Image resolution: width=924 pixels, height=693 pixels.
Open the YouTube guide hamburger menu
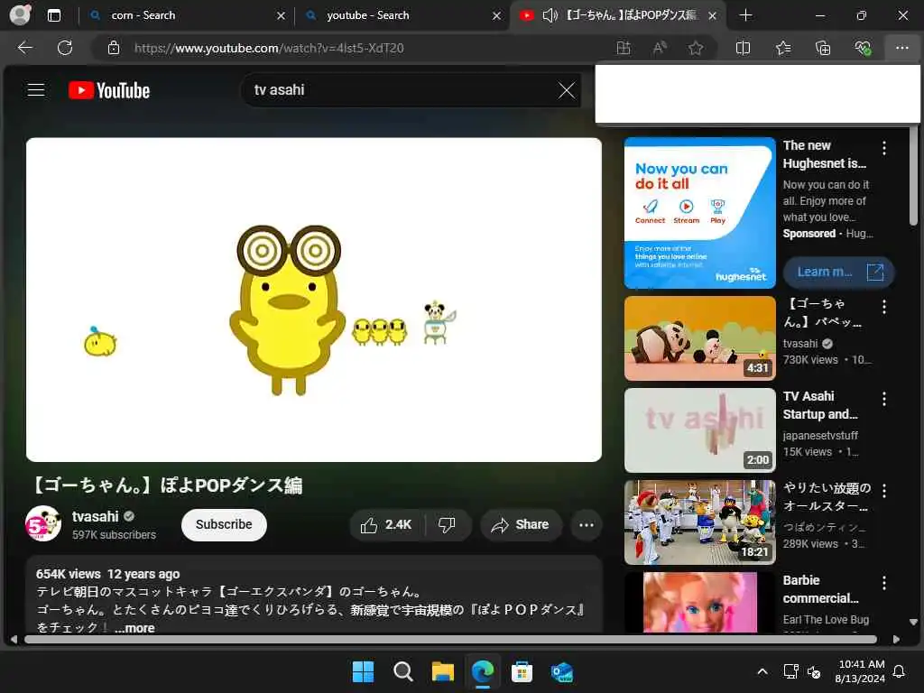pyautogui.click(x=36, y=89)
